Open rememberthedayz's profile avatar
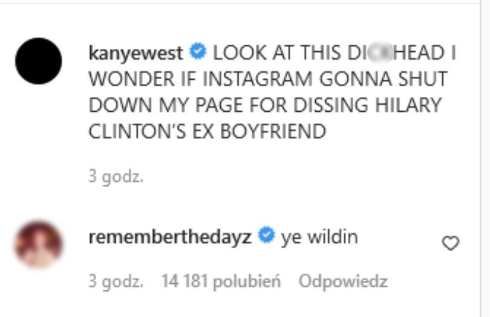This screenshot has height=317, width=490. pos(39,245)
